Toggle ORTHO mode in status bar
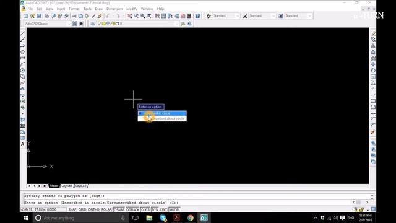The image size is (396, 223). coord(93,209)
